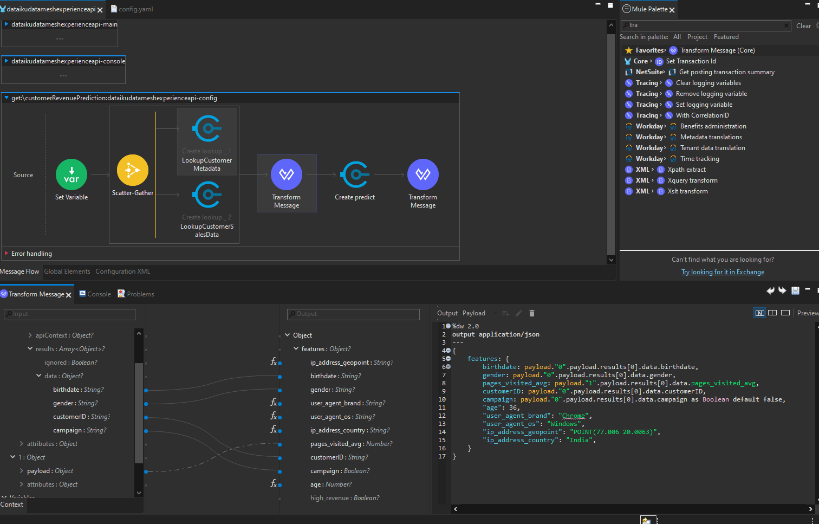The image size is (819, 524).
Task: Click the save icon in Transform Message toolbar
Action: [795, 291]
